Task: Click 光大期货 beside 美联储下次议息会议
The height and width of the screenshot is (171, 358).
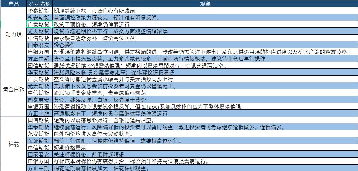Action: [x=40, y=86]
